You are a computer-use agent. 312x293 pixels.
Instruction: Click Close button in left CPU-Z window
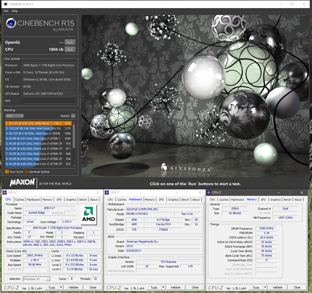pos(93,287)
